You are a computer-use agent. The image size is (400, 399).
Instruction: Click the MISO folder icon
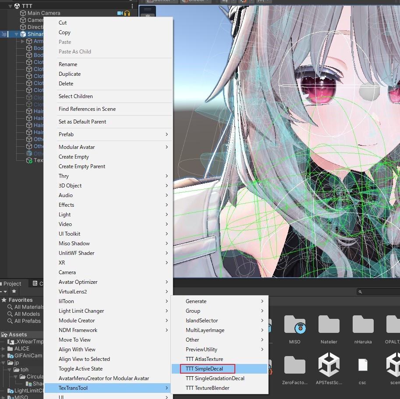coord(295,325)
